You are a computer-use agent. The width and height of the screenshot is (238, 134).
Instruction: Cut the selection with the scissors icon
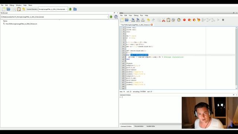coord(164,20)
